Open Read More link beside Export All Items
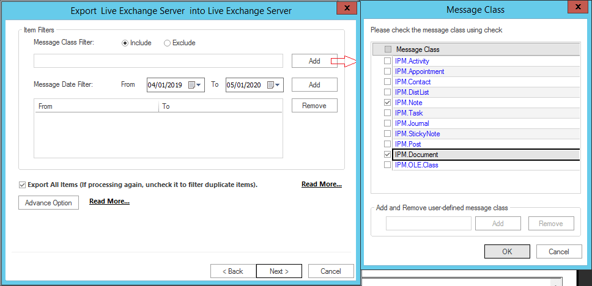The height and width of the screenshot is (286, 592). point(322,184)
